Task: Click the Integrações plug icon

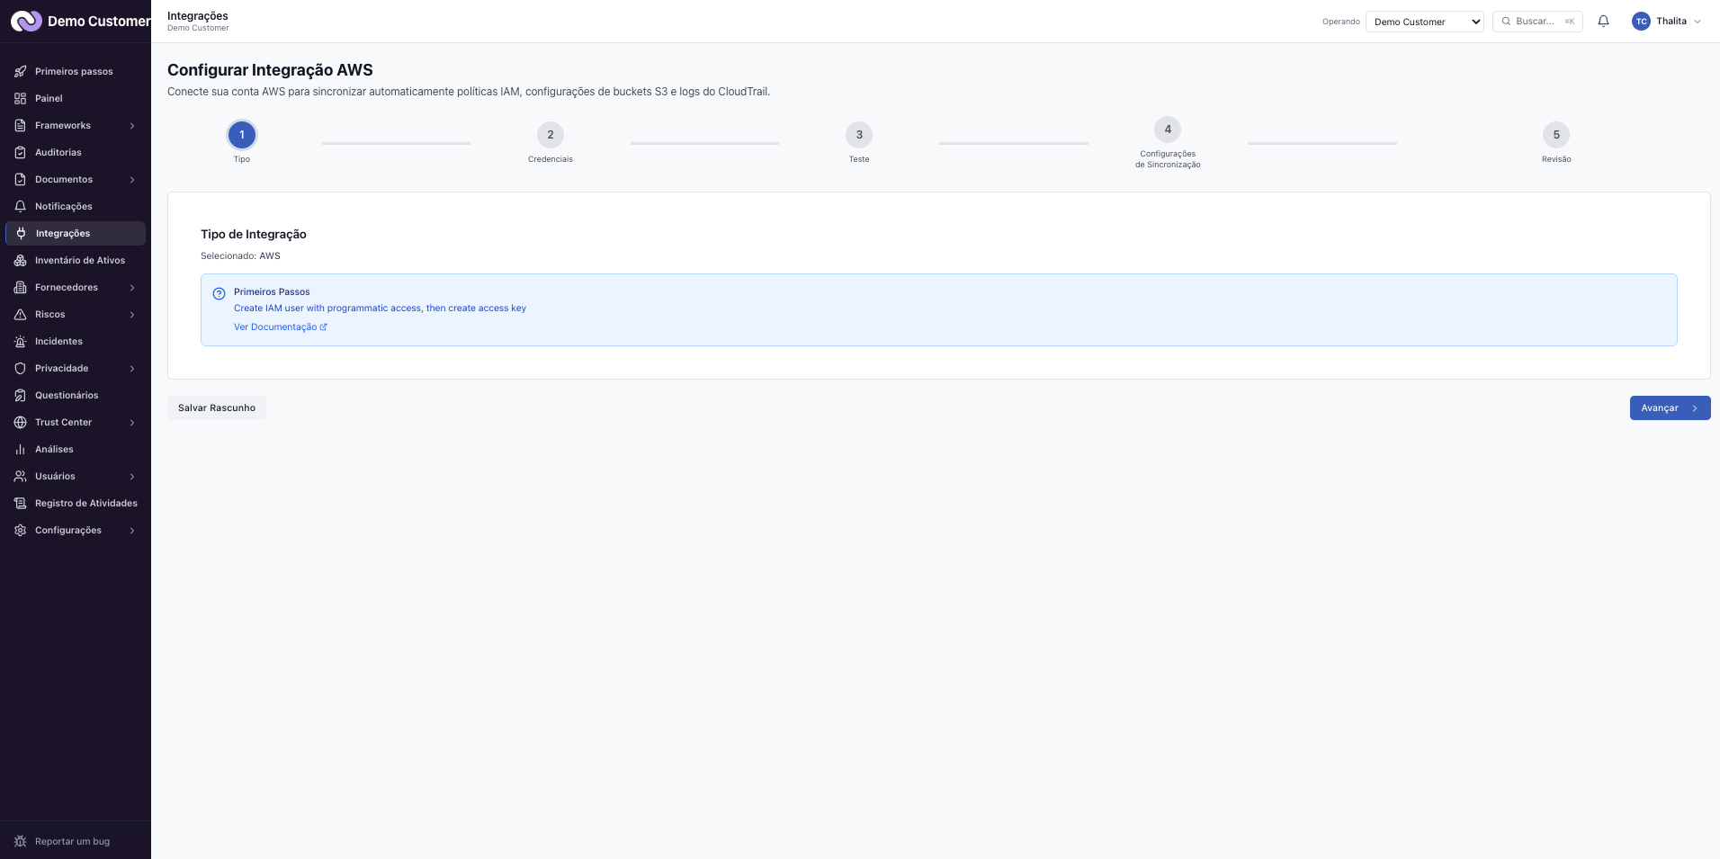Action: click(21, 233)
